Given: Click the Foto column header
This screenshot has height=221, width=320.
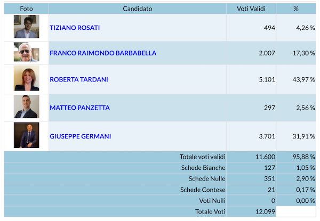Looking at the screenshot, I should point(26,9).
